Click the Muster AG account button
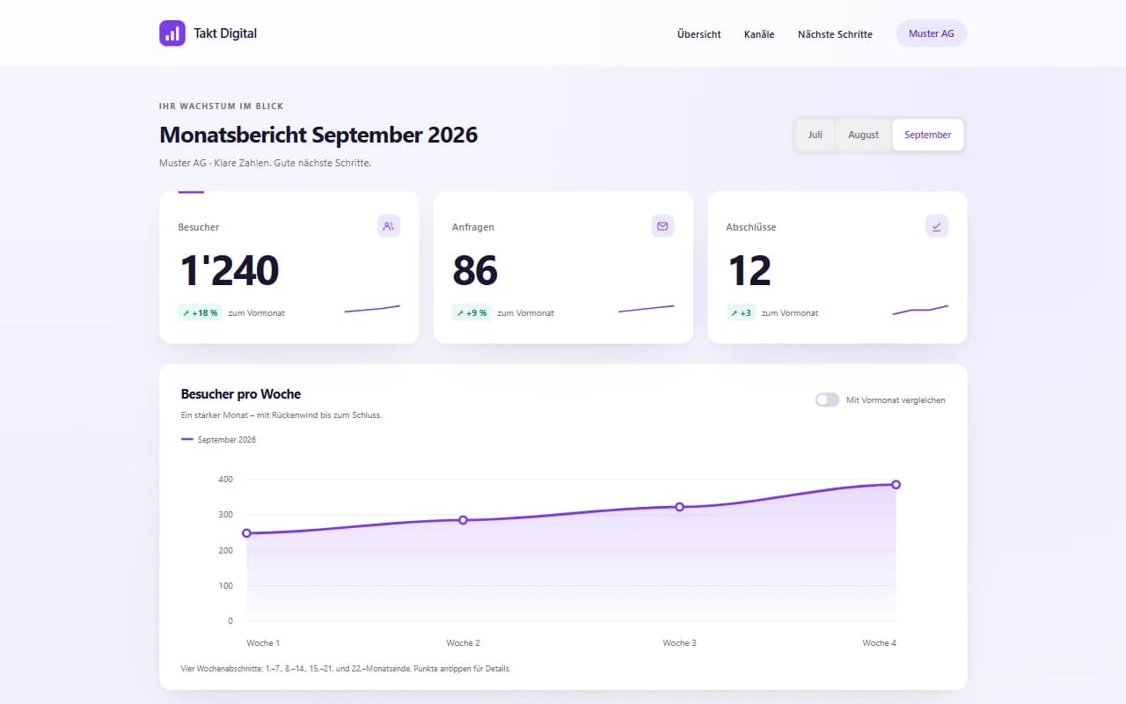The height and width of the screenshot is (704, 1126). click(932, 33)
